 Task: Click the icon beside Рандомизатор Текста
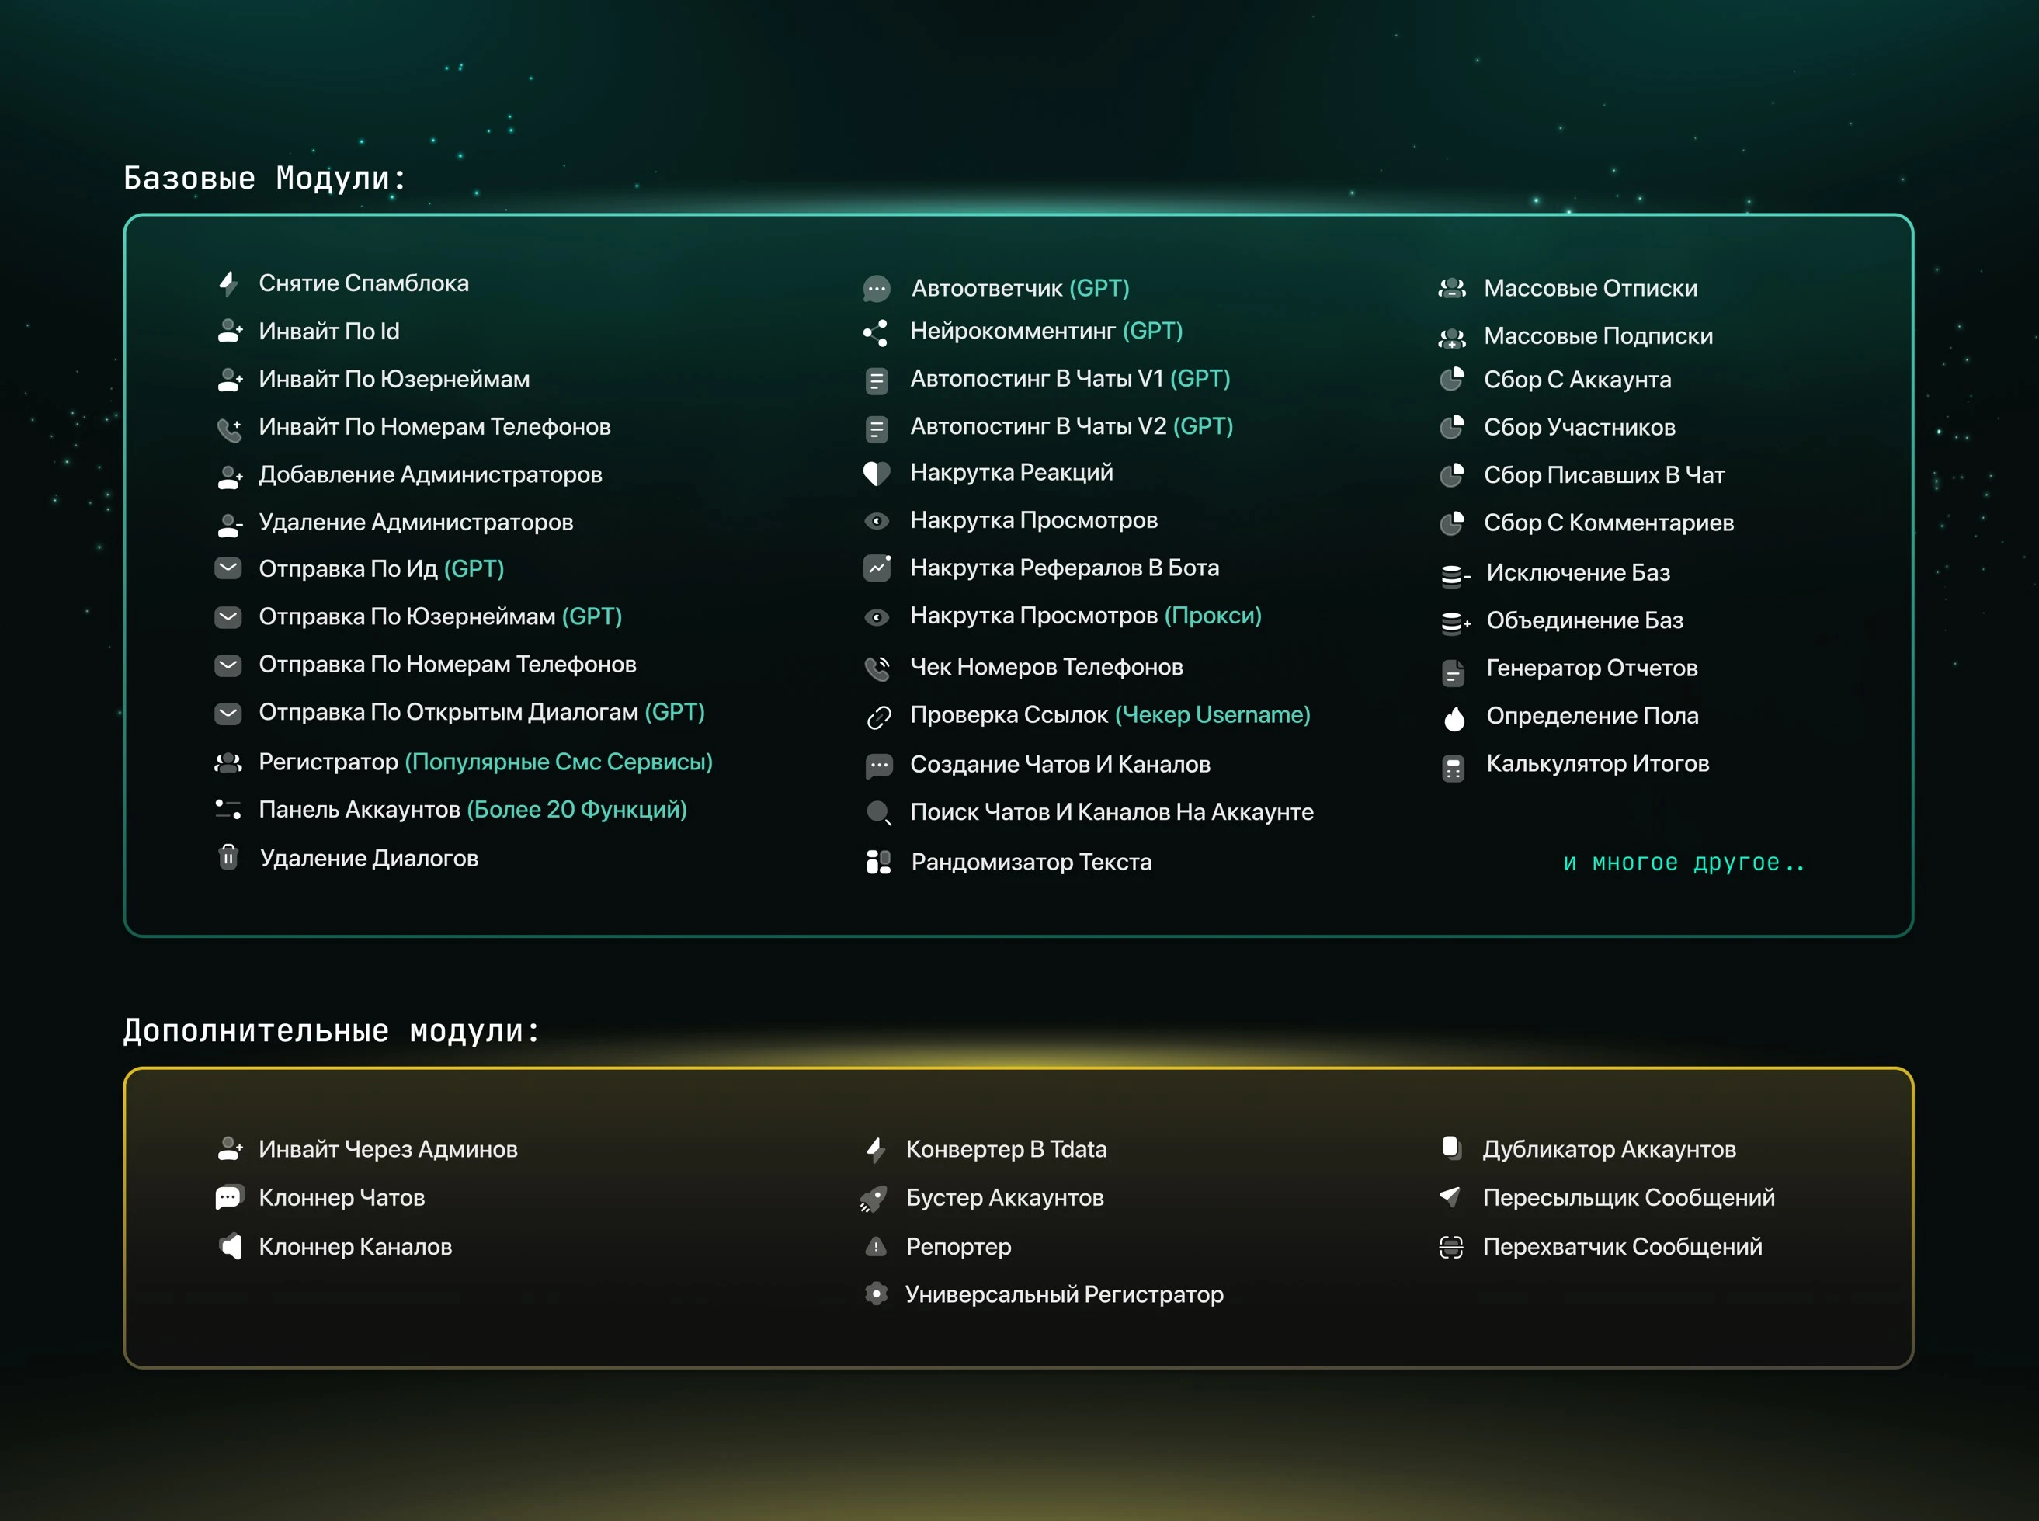point(878,862)
